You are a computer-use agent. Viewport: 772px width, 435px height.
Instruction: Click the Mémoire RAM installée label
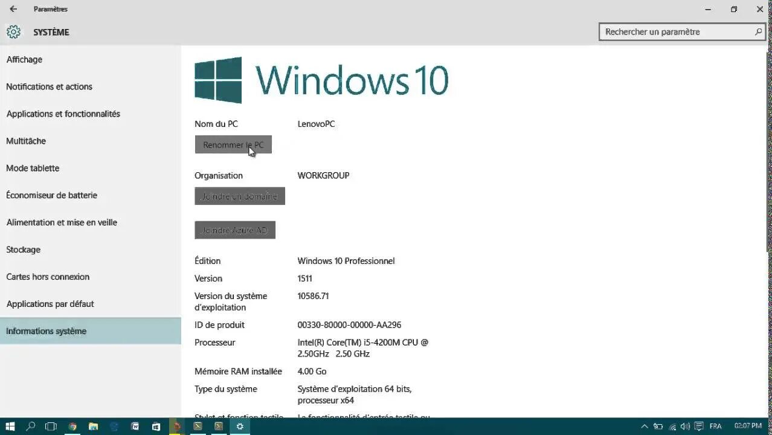[x=238, y=372]
